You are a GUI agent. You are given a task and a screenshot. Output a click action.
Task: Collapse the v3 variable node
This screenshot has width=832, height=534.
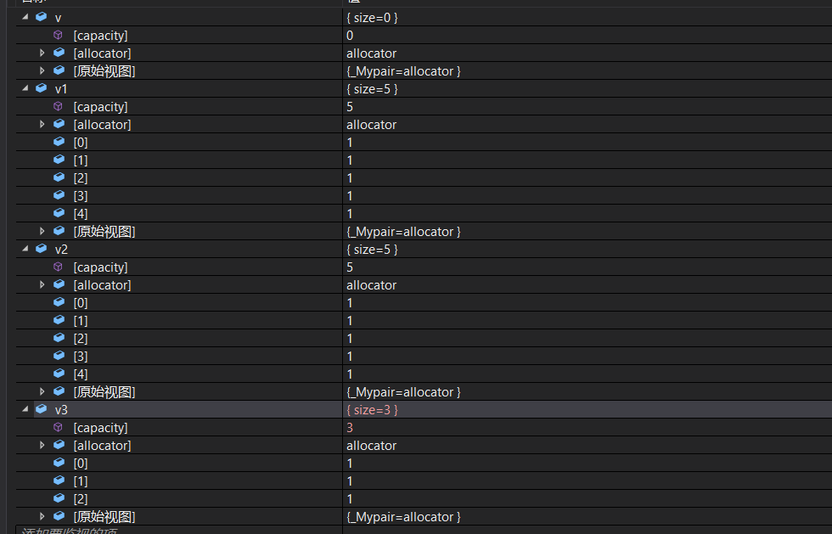[x=25, y=409]
